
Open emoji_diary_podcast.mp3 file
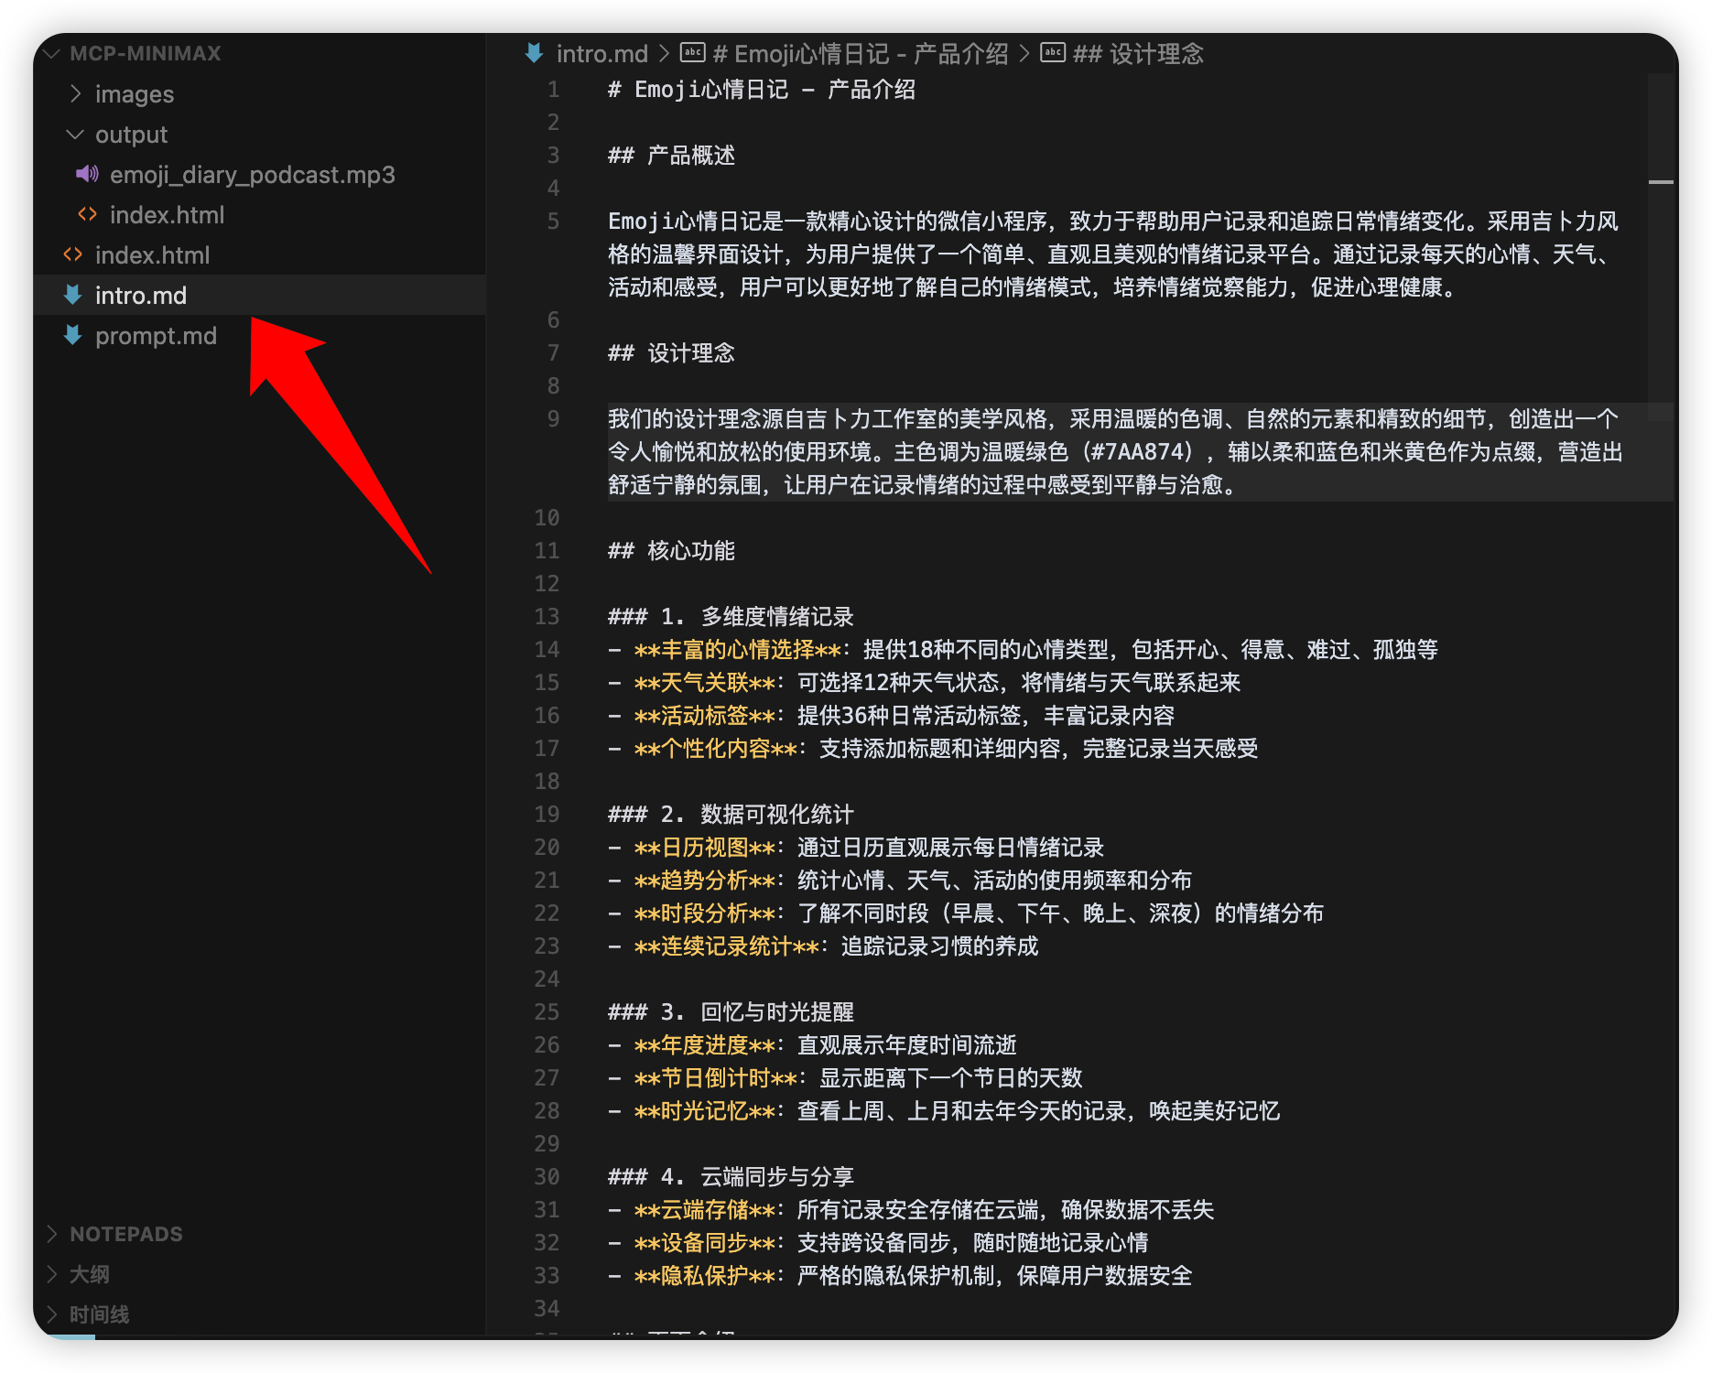253,174
